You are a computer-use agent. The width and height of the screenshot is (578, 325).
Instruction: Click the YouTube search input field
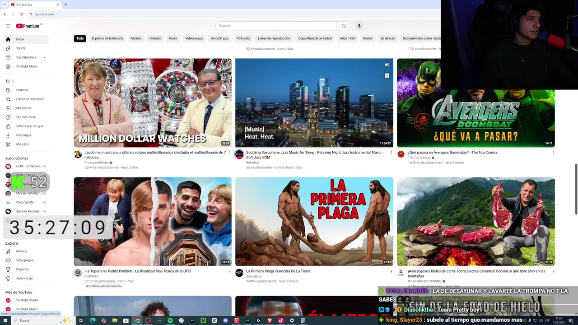point(276,26)
